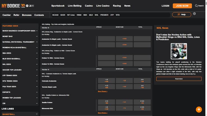
Task: Pick Over 6 total for Avalanche game
Action: (x=142, y=81)
